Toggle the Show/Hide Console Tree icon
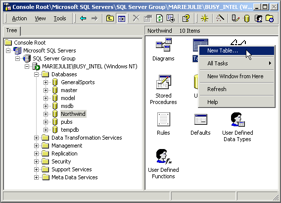This screenshot has height=203, width=281. [121, 18]
